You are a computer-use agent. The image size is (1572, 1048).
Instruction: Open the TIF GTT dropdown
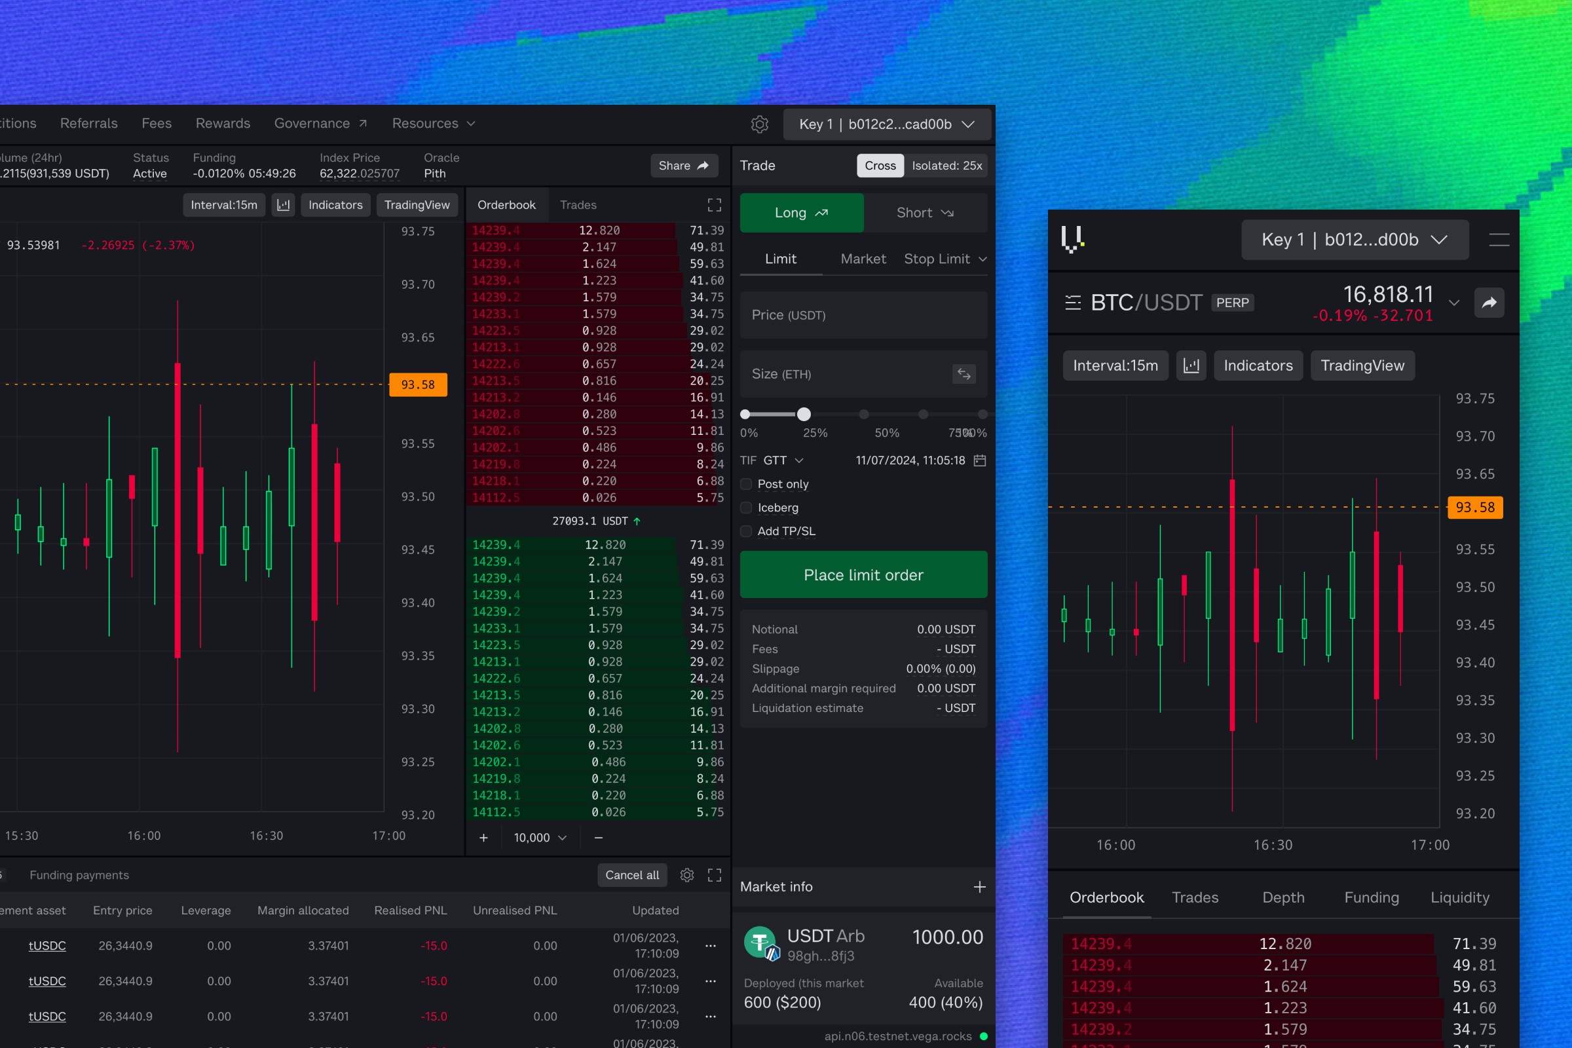(x=783, y=460)
